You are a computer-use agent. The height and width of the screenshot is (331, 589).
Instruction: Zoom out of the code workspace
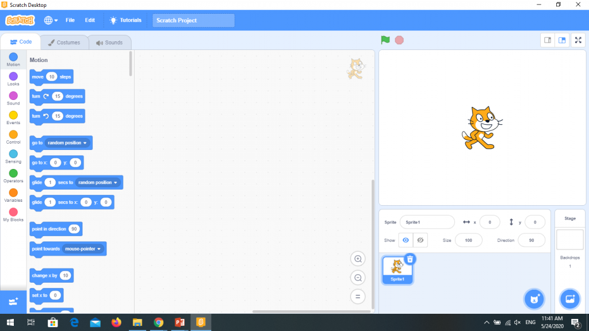358,278
